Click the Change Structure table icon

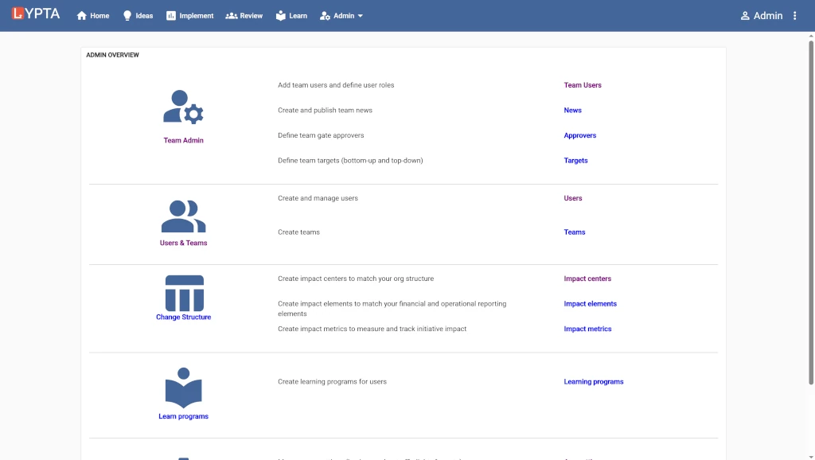[x=184, y=293]
